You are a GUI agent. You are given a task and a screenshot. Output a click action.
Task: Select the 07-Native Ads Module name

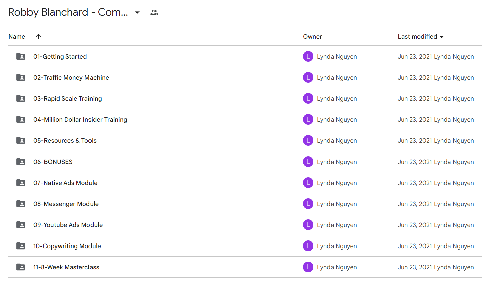tap(65, 183)
